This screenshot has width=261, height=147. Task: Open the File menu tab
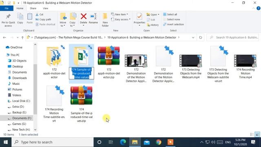point(7,8)
